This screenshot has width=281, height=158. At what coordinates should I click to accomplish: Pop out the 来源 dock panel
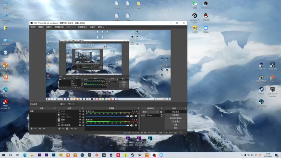coord(83,108)
